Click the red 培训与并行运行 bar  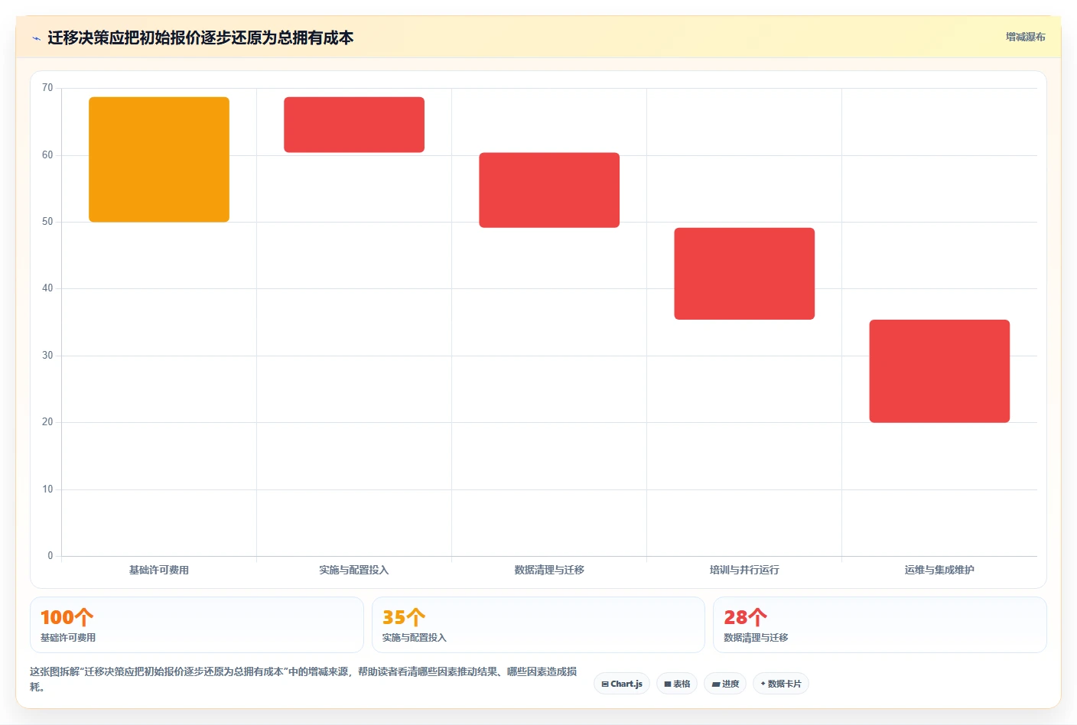pyautogui.click(x=744, y=274)
